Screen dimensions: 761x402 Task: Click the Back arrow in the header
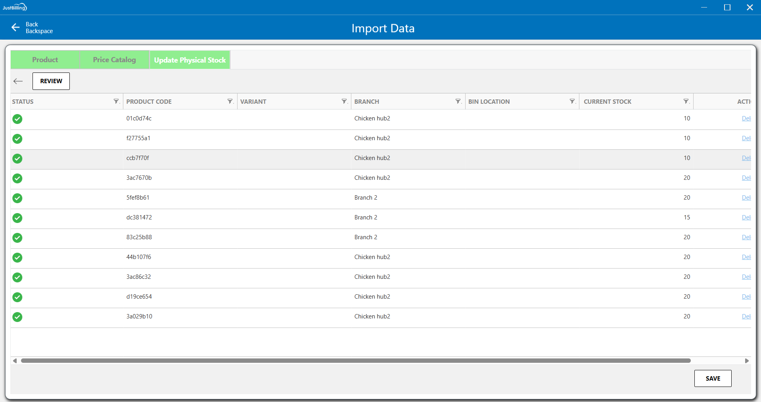15,27
